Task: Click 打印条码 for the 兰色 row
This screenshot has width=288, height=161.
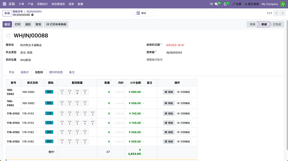Action: [183, 113]
